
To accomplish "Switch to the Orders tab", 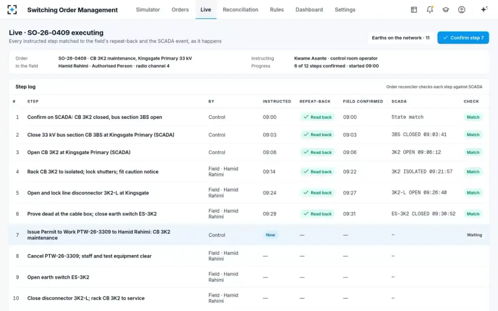I will click(x=180, y=10).
